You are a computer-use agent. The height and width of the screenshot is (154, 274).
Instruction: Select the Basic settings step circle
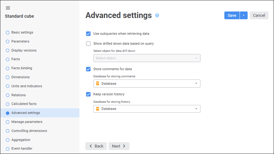pyautogui.click(x=8, y=33)
